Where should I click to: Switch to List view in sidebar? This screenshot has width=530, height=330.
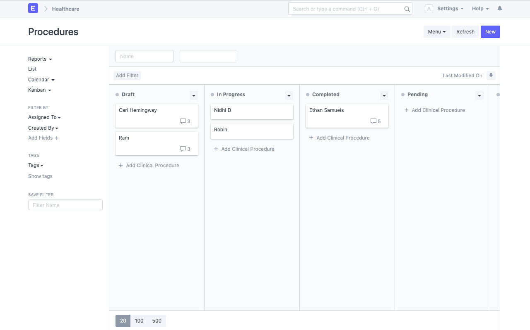click(x=32, y=69)
